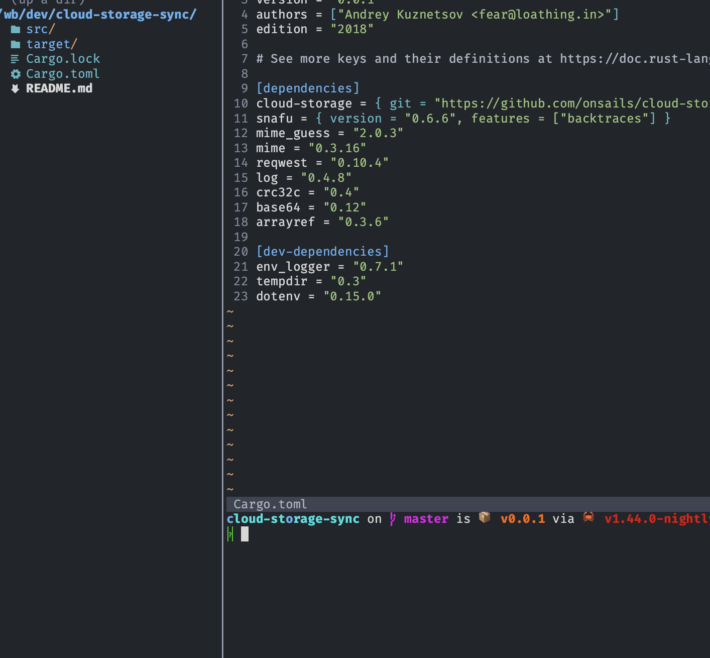The width and height of the screenshot is (710, 658).
Task: Click the gear icon next to Cargo.toml
Action: click(16, 74)
